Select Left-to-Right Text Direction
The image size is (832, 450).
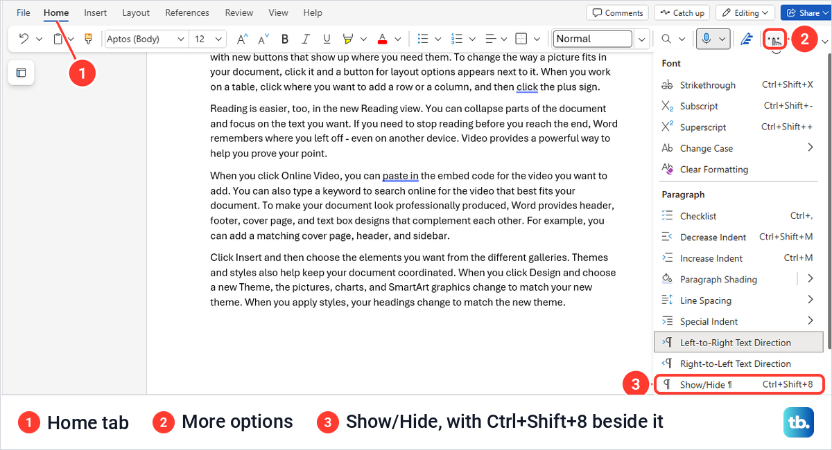tap(738, 342)
